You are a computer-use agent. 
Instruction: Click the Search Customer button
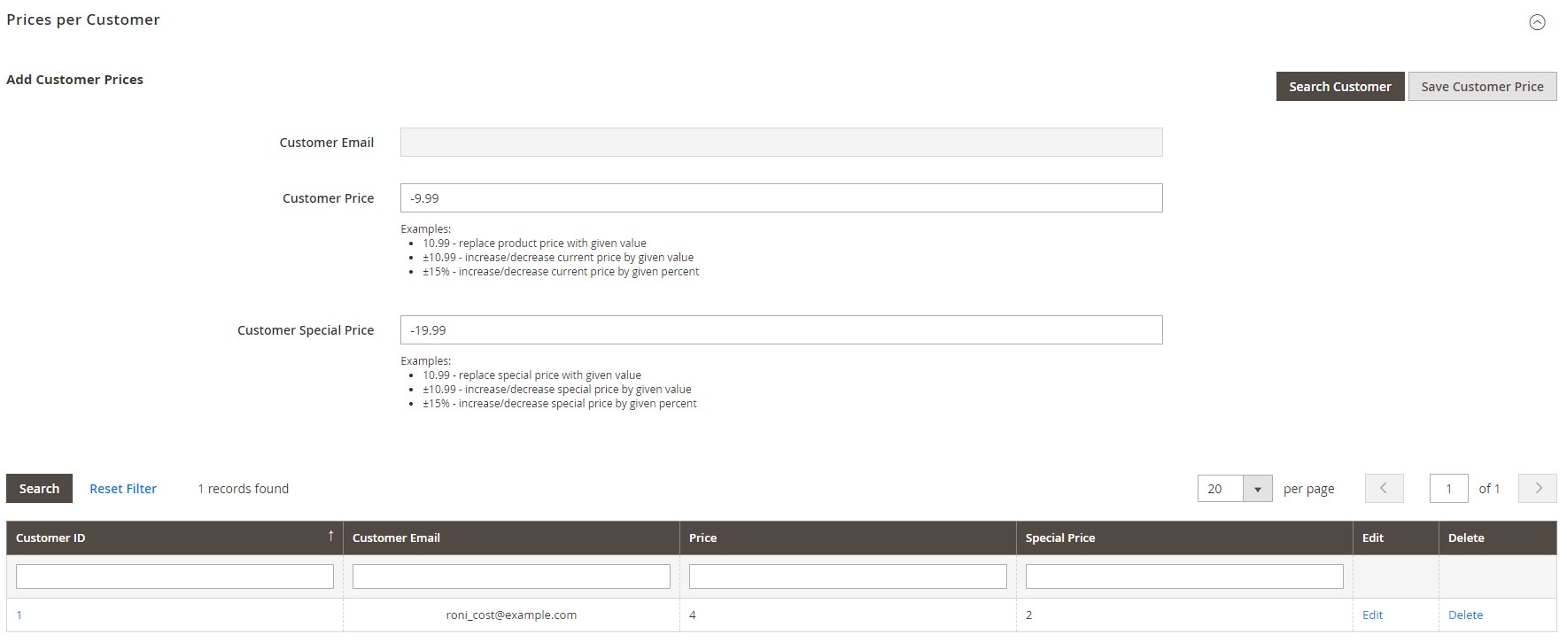point(1340,87)
